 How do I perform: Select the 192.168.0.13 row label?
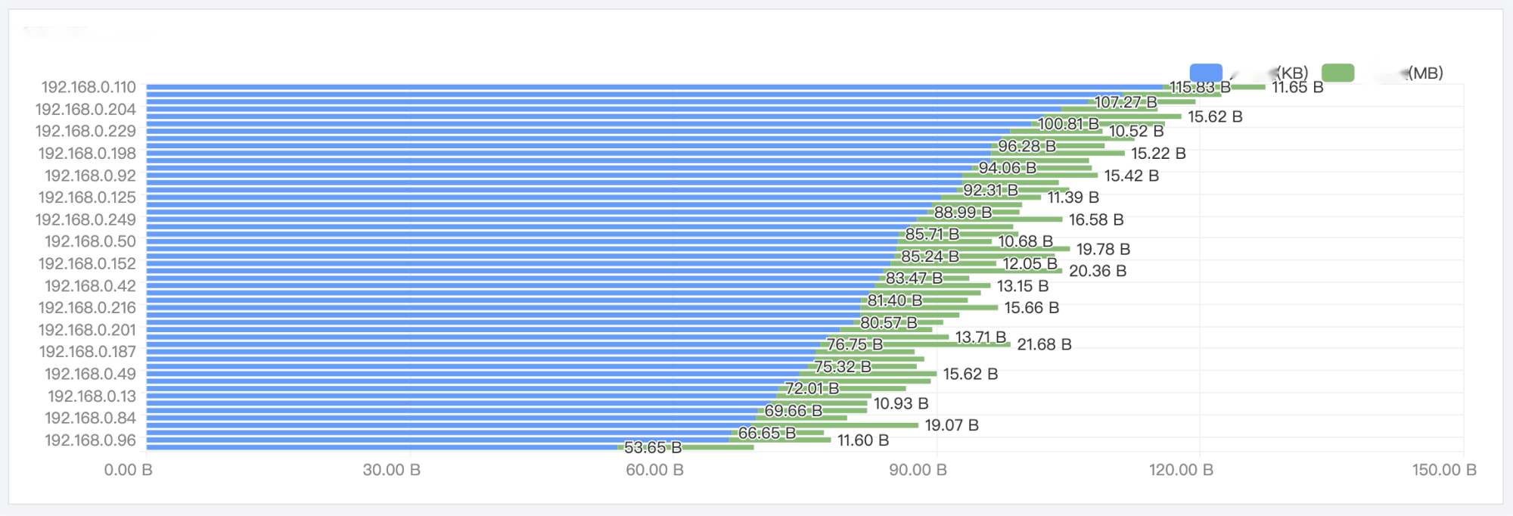pos(92,396)
